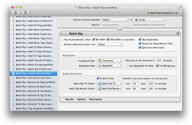Click the workflow icon of Batch Encode.workflow
This screenshot has height=125, width=192.
tap(13, 65)
